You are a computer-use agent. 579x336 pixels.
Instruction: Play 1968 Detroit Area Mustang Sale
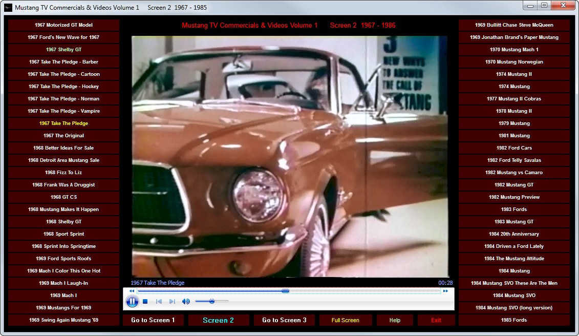[63, 160]
